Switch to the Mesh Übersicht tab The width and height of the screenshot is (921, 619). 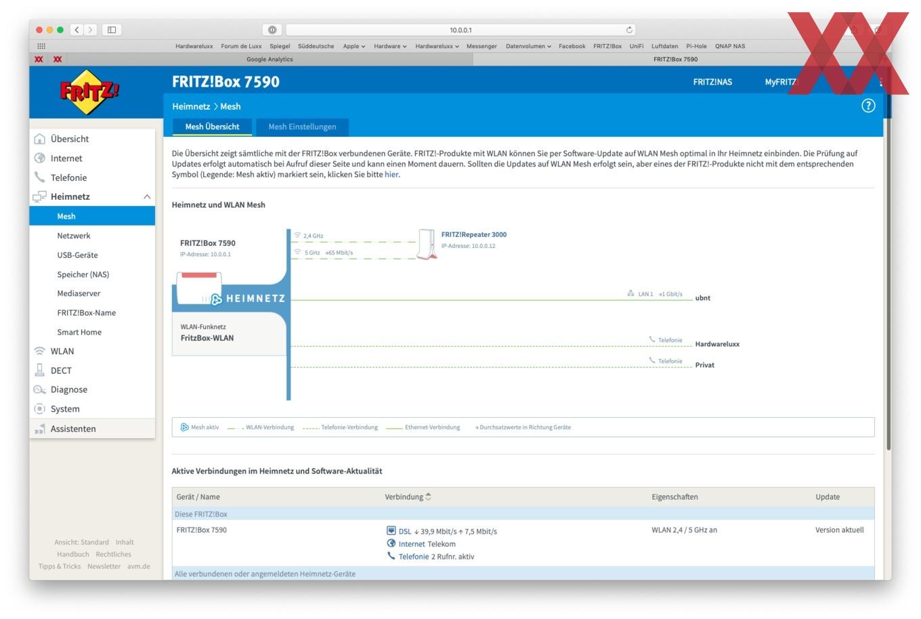tap(212, 127)
